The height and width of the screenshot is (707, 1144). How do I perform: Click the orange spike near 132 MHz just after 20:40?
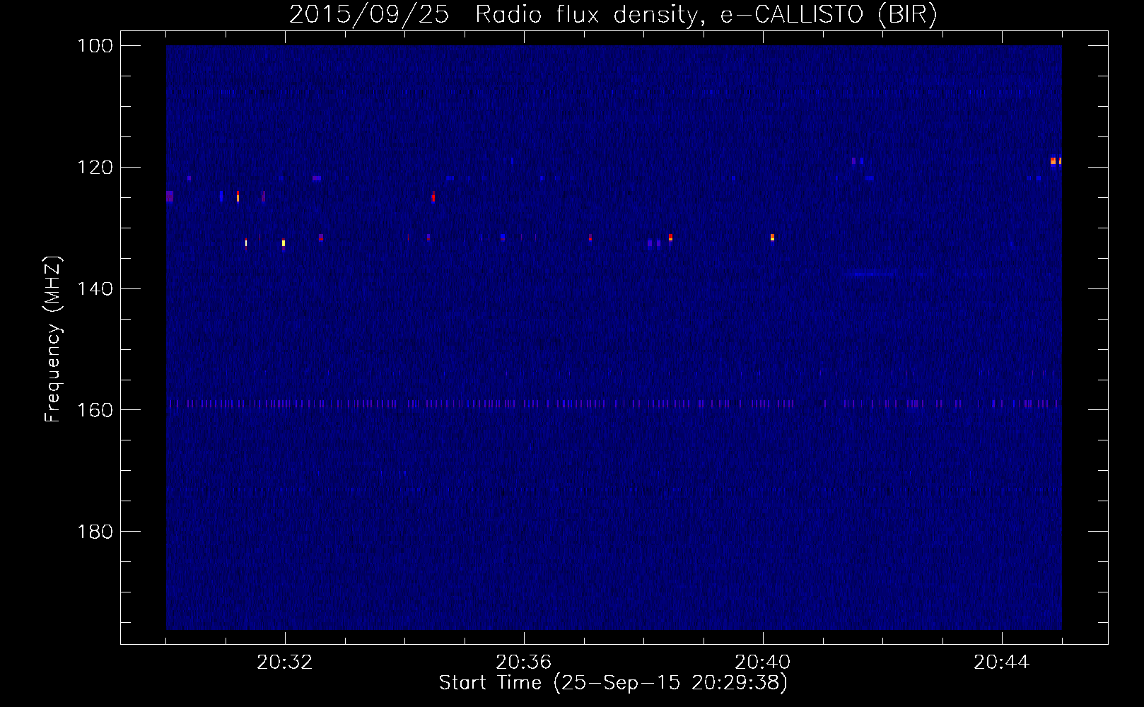click(772, 238)
